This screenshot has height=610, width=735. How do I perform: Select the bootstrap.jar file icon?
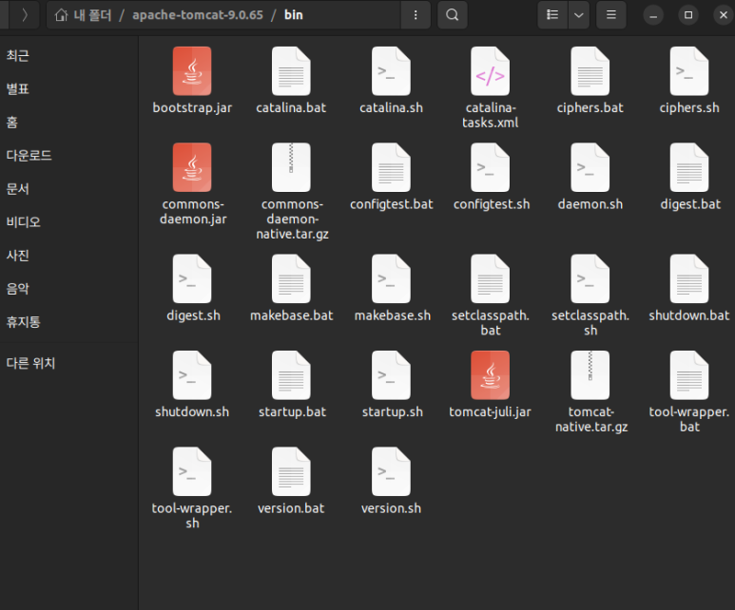192,71
